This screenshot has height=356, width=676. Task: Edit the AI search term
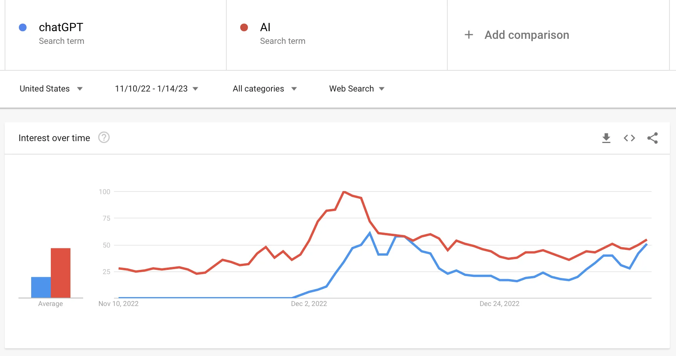pyautogui.click(x=265, y=27)
